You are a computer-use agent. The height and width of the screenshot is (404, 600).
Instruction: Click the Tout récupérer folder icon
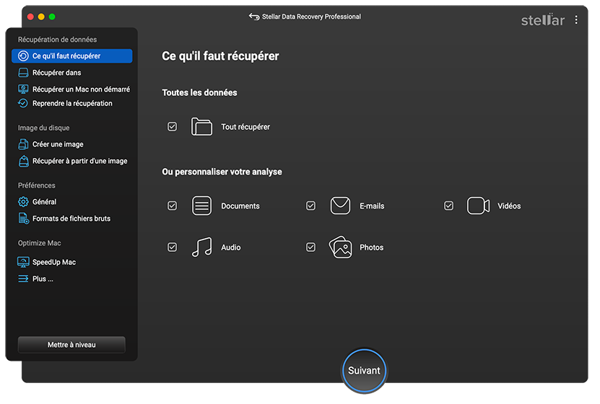point(201,126)
